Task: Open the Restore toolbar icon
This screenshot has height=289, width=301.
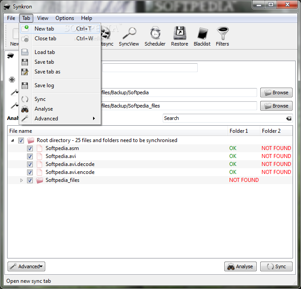Action: (180, 33)
